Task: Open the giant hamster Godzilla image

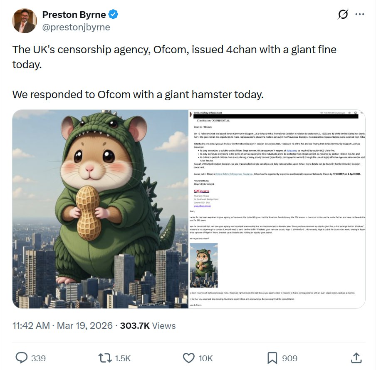Action: tap(100, 209)
